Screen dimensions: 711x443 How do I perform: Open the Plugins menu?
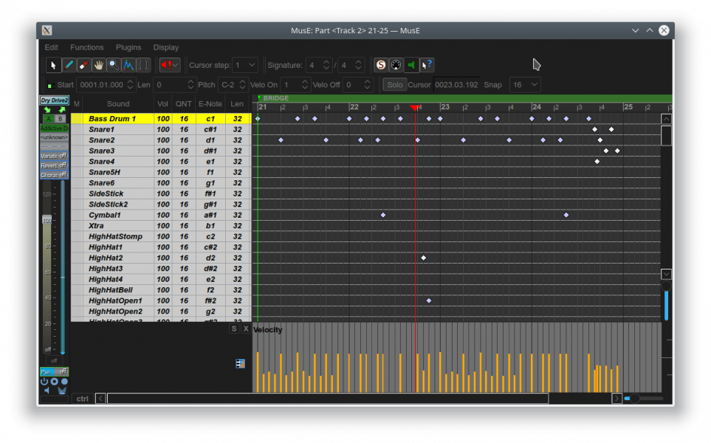point(128,47)
